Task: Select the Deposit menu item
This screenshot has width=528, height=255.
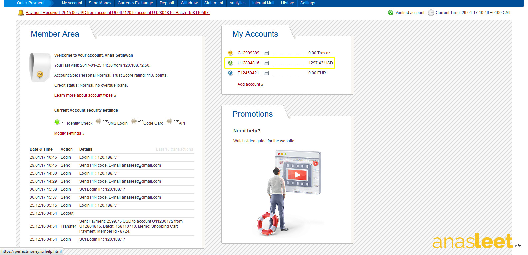Action: pos(167,3)
